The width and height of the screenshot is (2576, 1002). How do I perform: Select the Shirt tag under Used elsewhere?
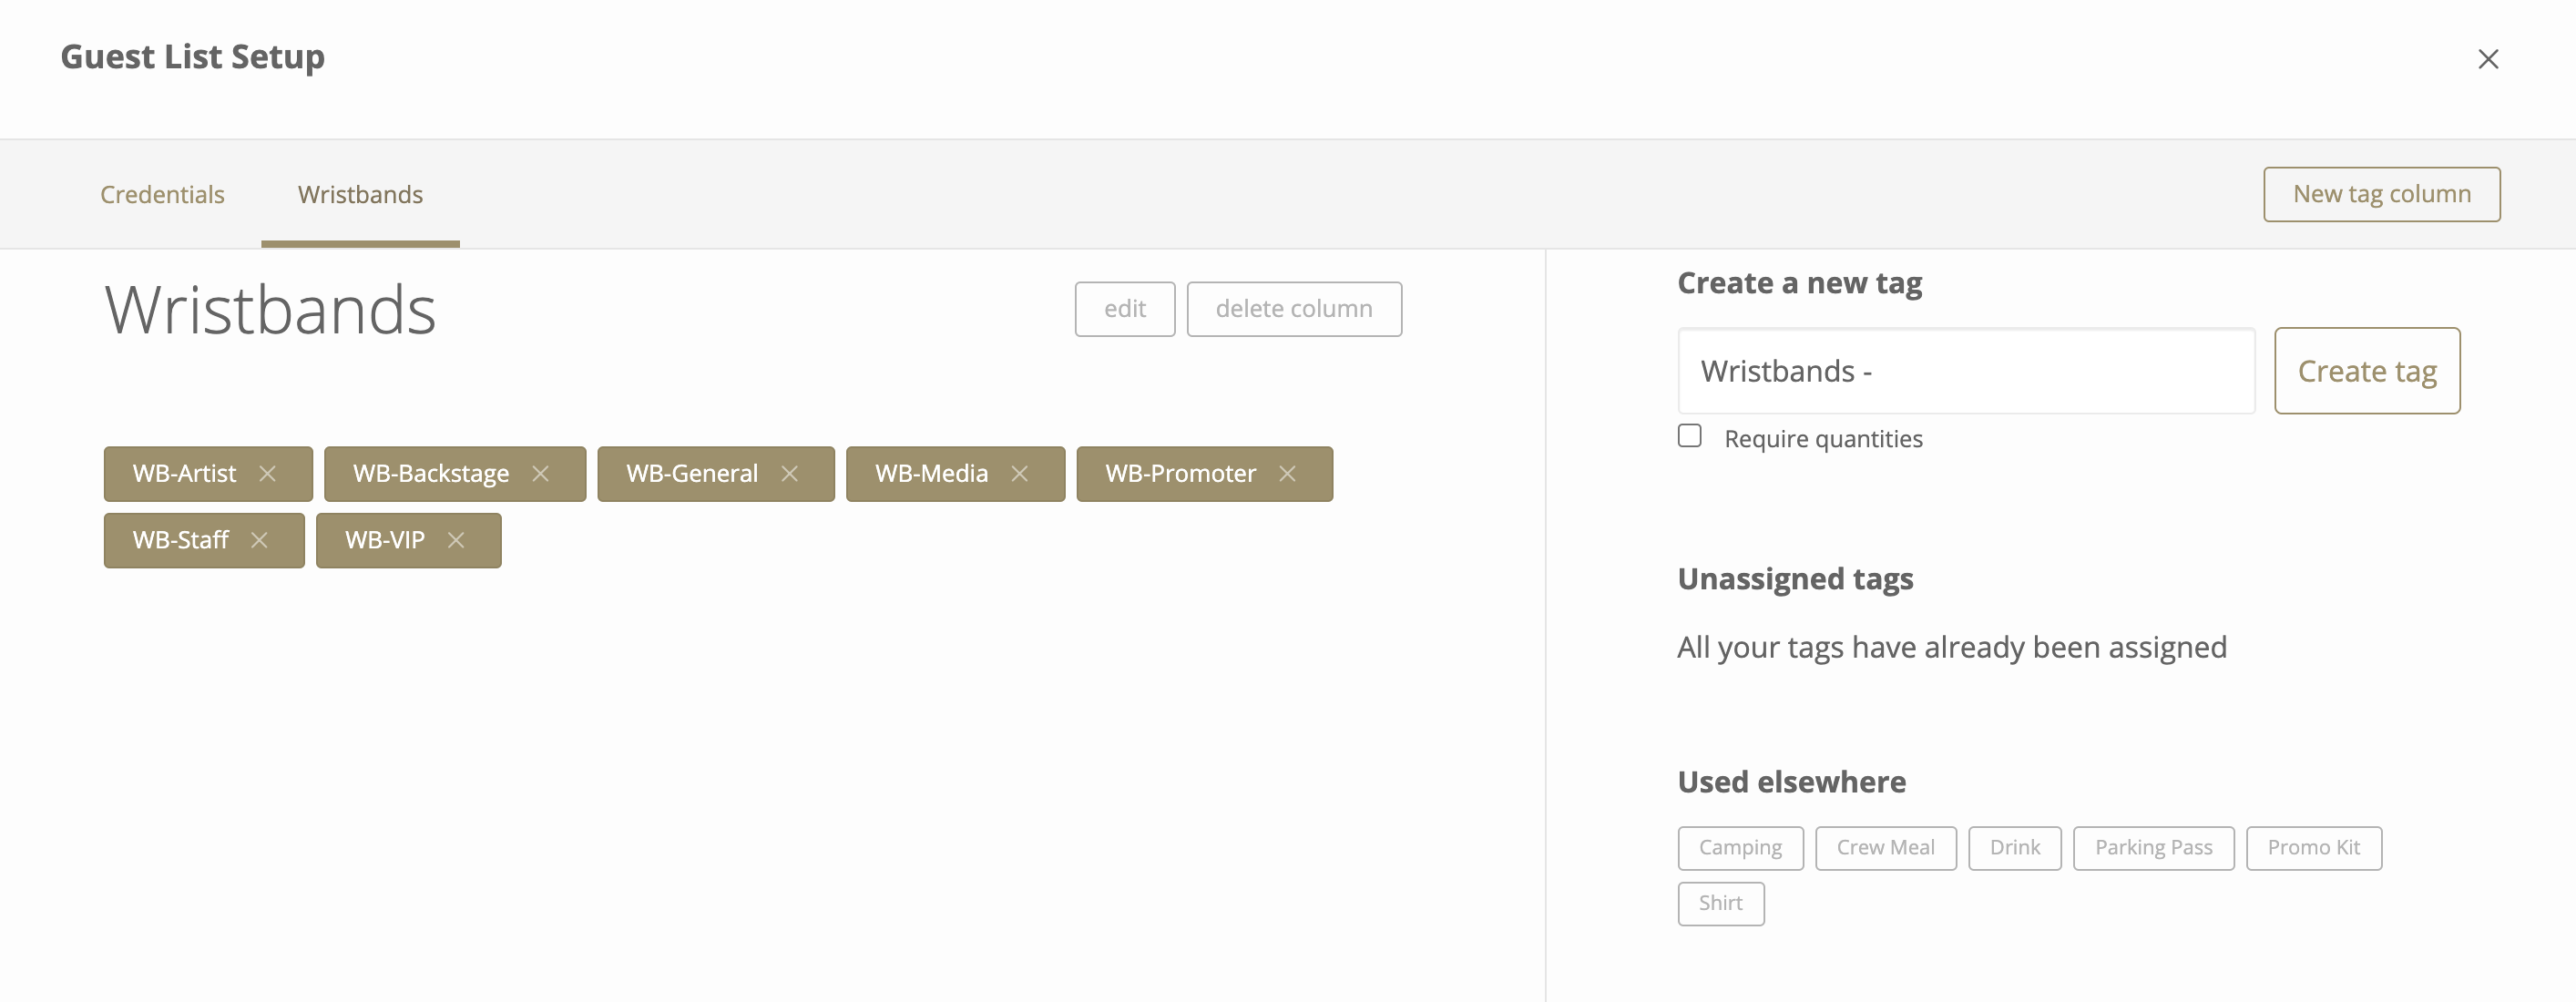(1720, 904)
